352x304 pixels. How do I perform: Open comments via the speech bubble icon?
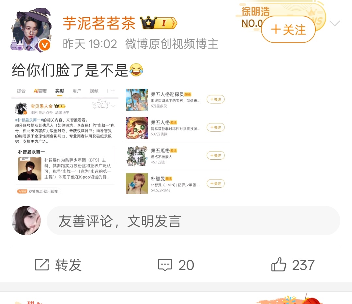pos(165,265)
